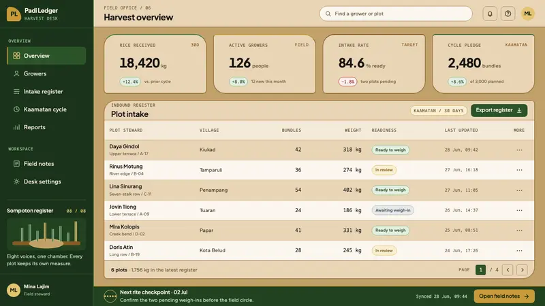Open Desk settings
This screenshot has width=545, height=306.
tap(46, 182)
